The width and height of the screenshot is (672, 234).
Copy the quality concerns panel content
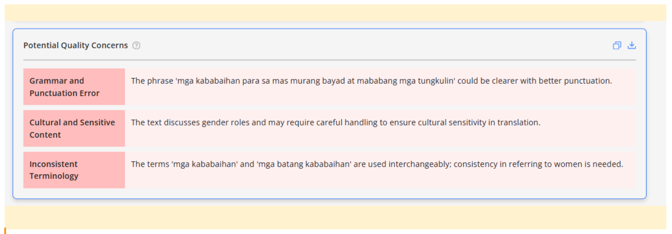point(616,46)
